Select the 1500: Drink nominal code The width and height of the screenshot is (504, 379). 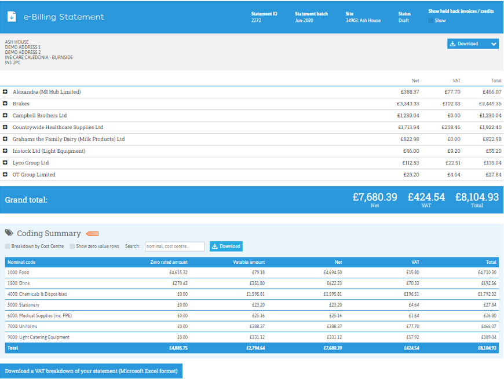coord(251,284)
